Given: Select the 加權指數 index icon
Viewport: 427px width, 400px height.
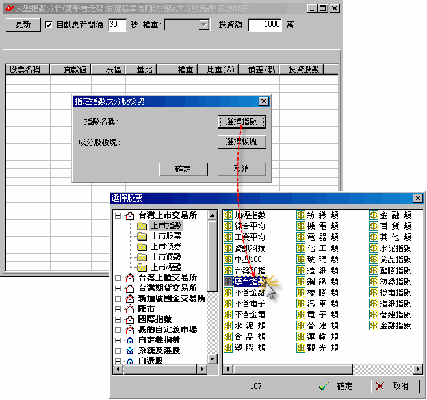Looking at the screenshot, I should (x=228, y=215).
